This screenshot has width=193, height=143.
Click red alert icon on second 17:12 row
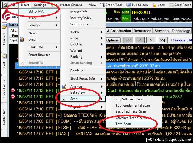(x=13, y=96)
